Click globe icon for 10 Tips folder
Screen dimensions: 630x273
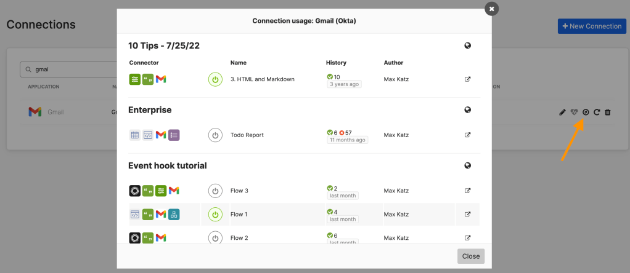tap(467, 45)
